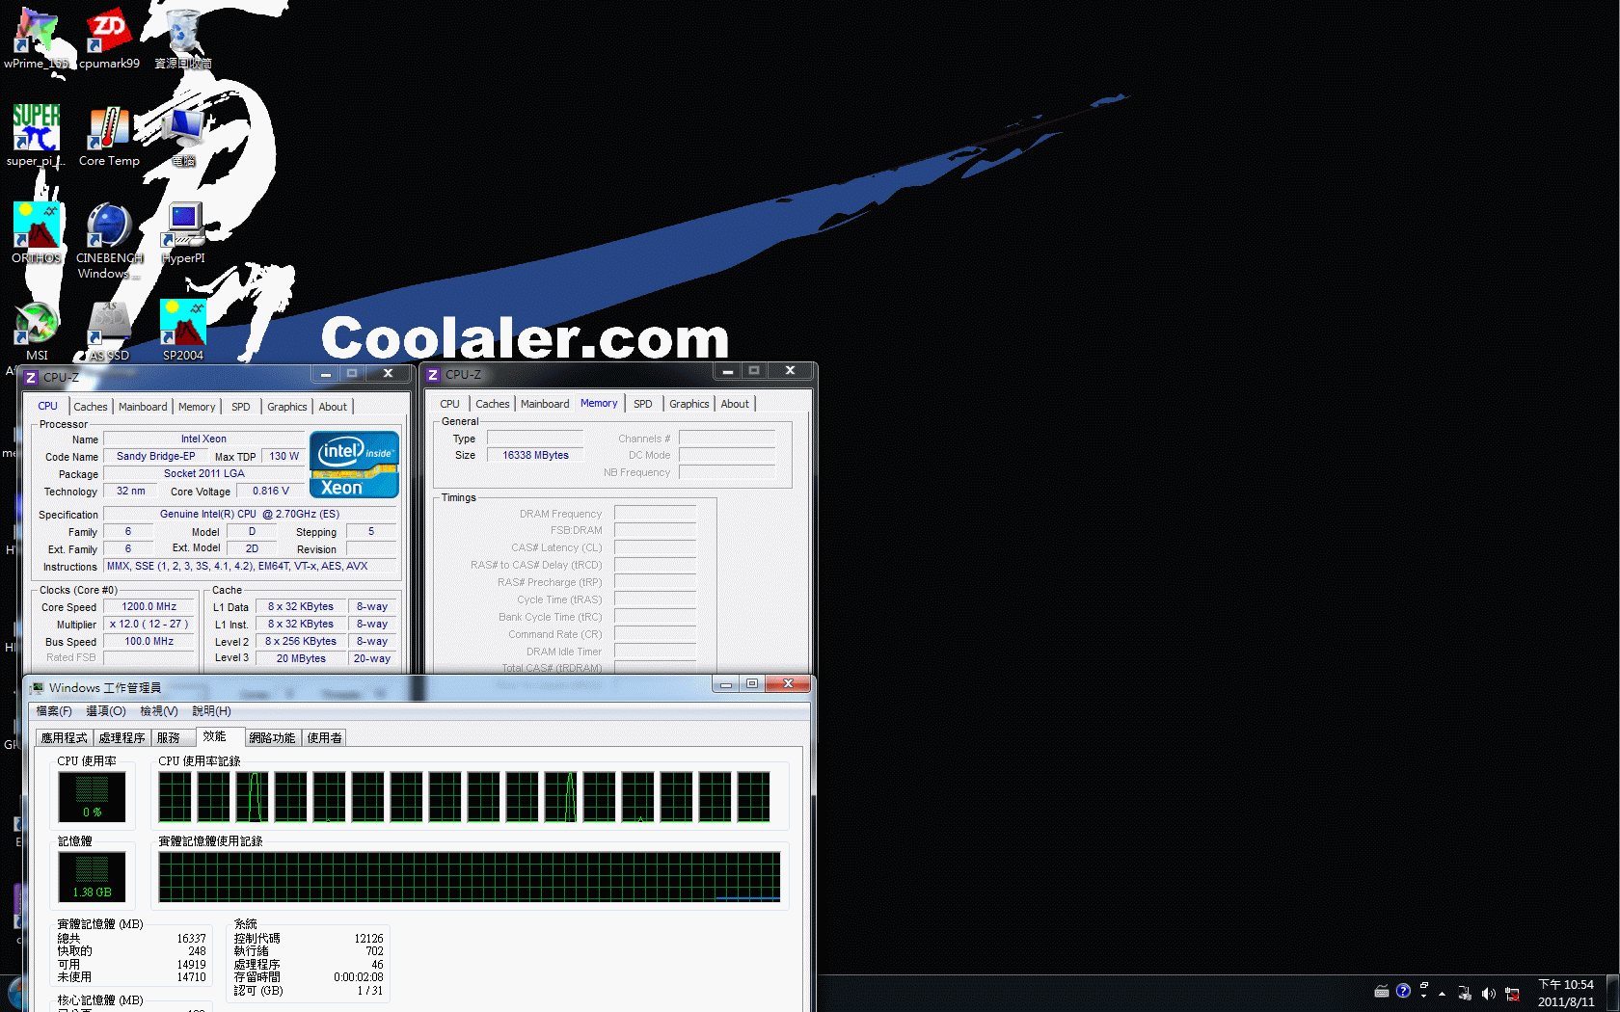Click the Core Voltage value 0.816 V
Screen dimensions: 1620x1012
click(270, 491)
